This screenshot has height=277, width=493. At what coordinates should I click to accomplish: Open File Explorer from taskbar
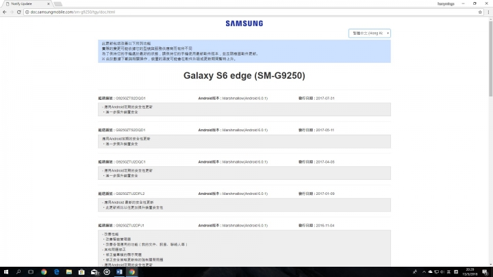pos(69,272)
